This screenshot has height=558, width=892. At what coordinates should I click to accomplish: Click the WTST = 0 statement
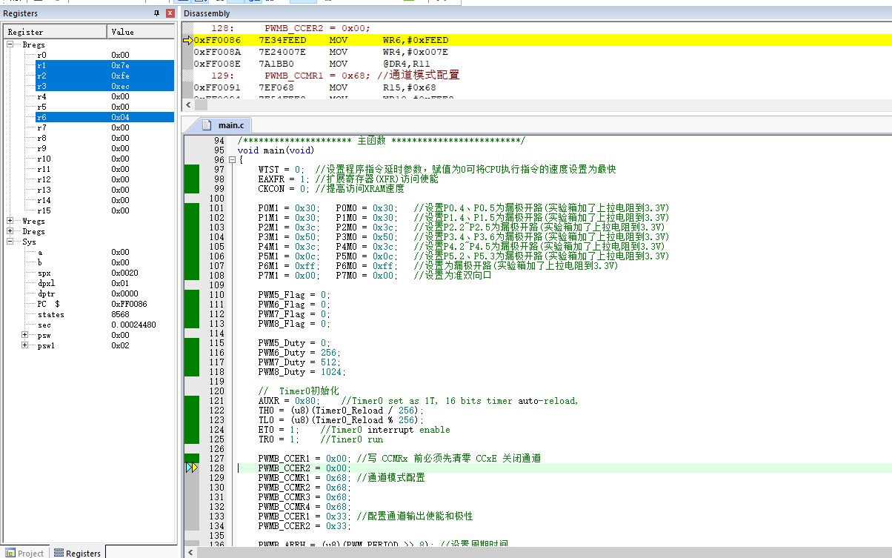click(x=281, y=170)
